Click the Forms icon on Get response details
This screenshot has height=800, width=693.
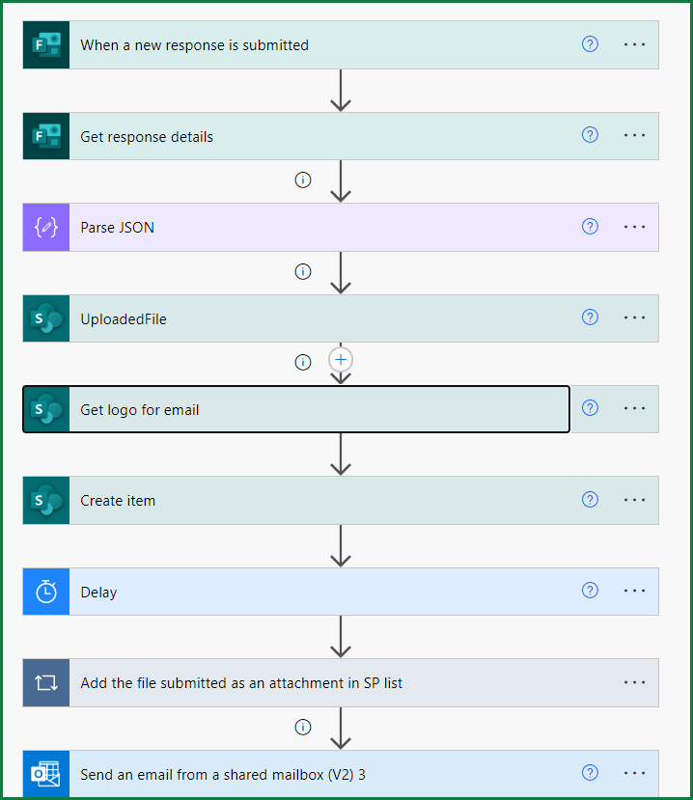point(45,135)
